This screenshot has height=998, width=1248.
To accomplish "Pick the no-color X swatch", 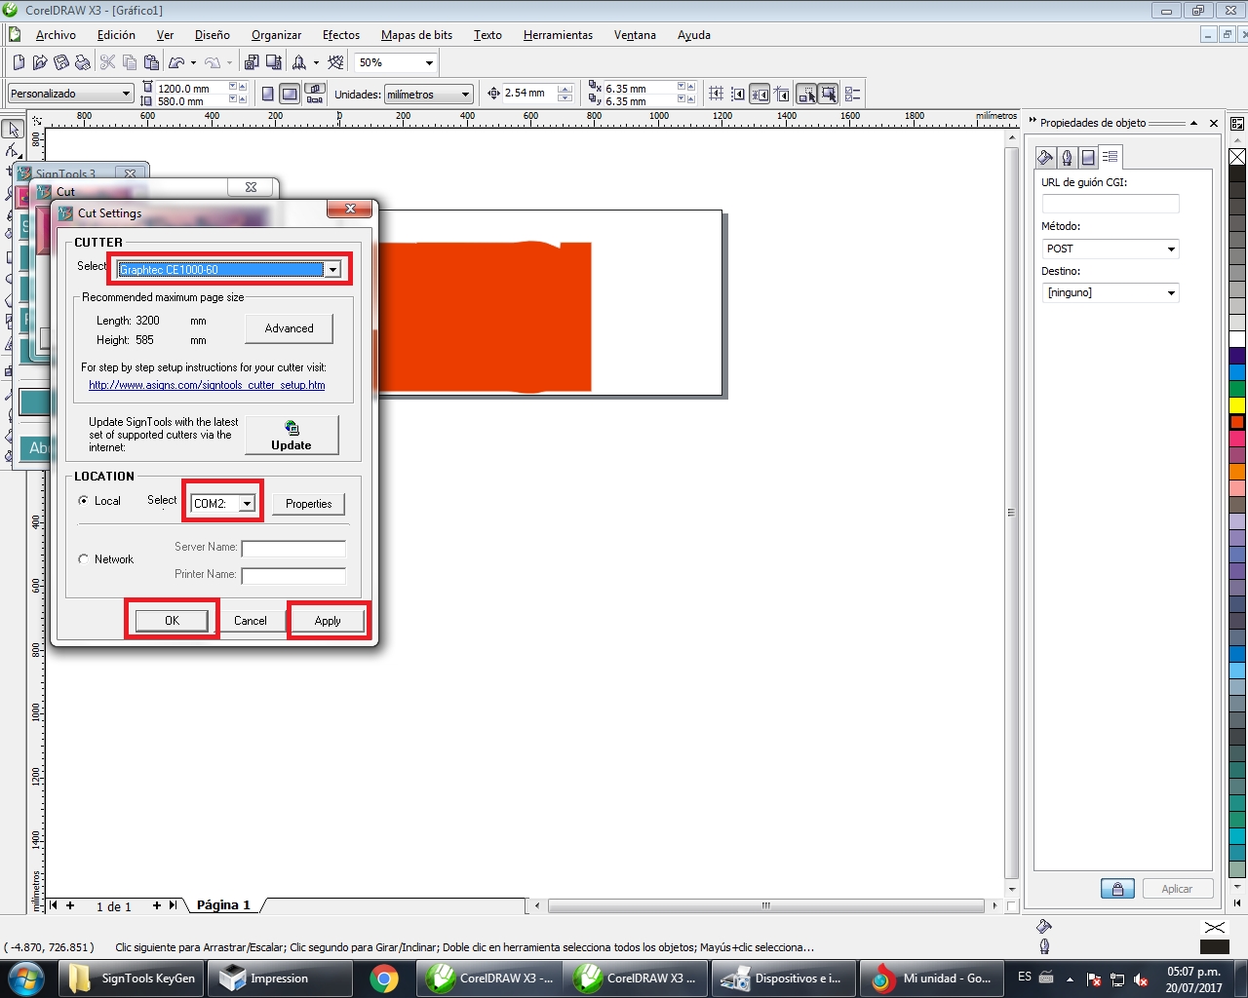I will pos(1237,157).
